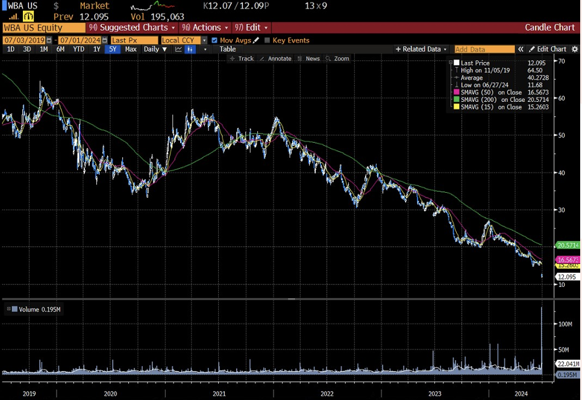
Task: Select the YTD range tab
Action: (x=79, y=49)
